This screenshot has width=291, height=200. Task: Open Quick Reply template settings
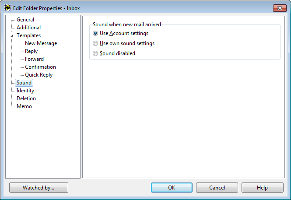(39, 75)
